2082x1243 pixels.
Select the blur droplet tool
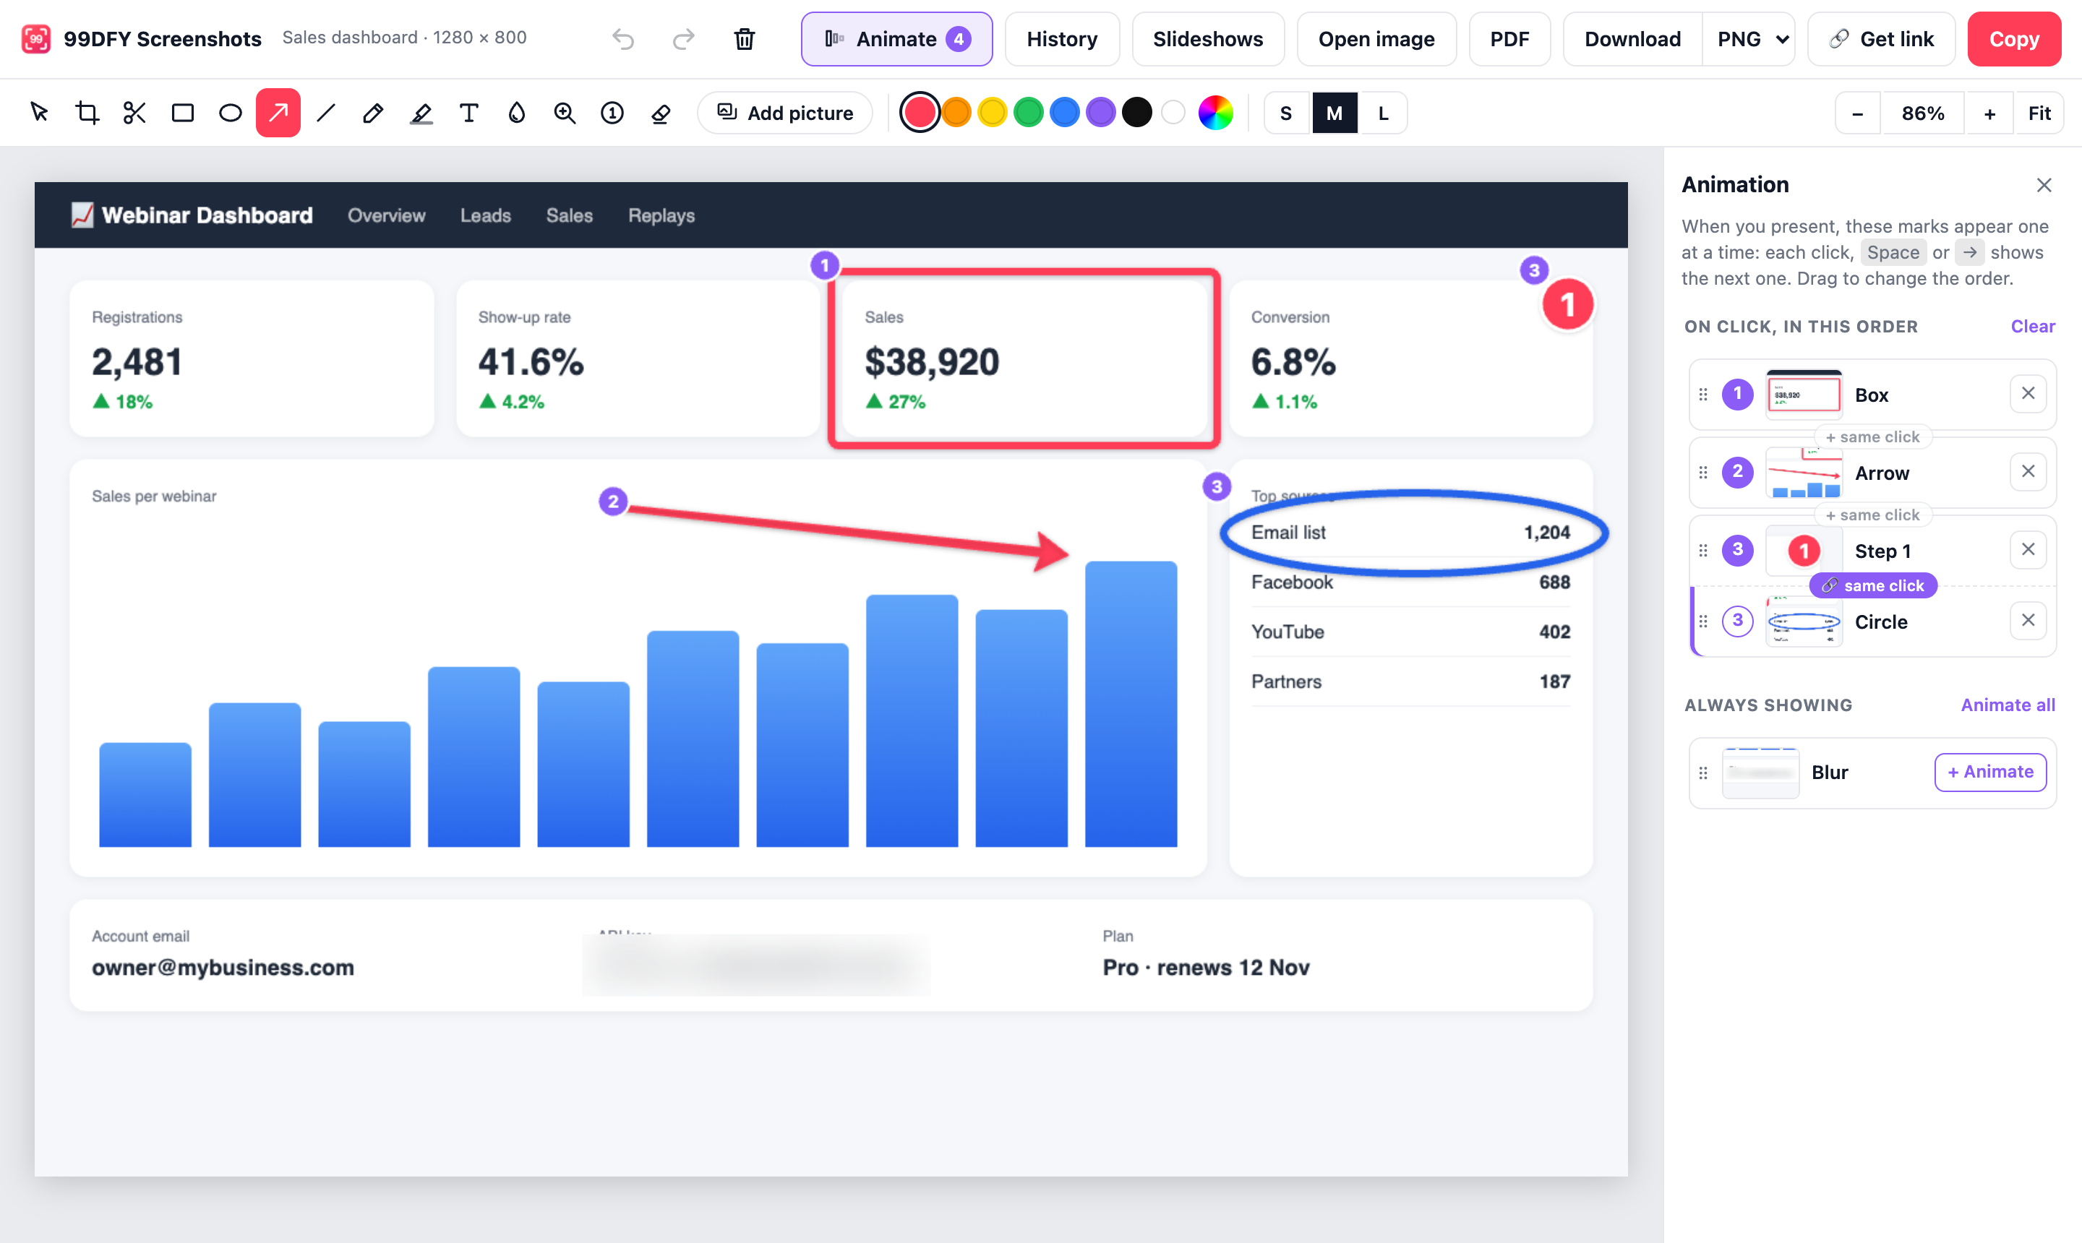517,112
